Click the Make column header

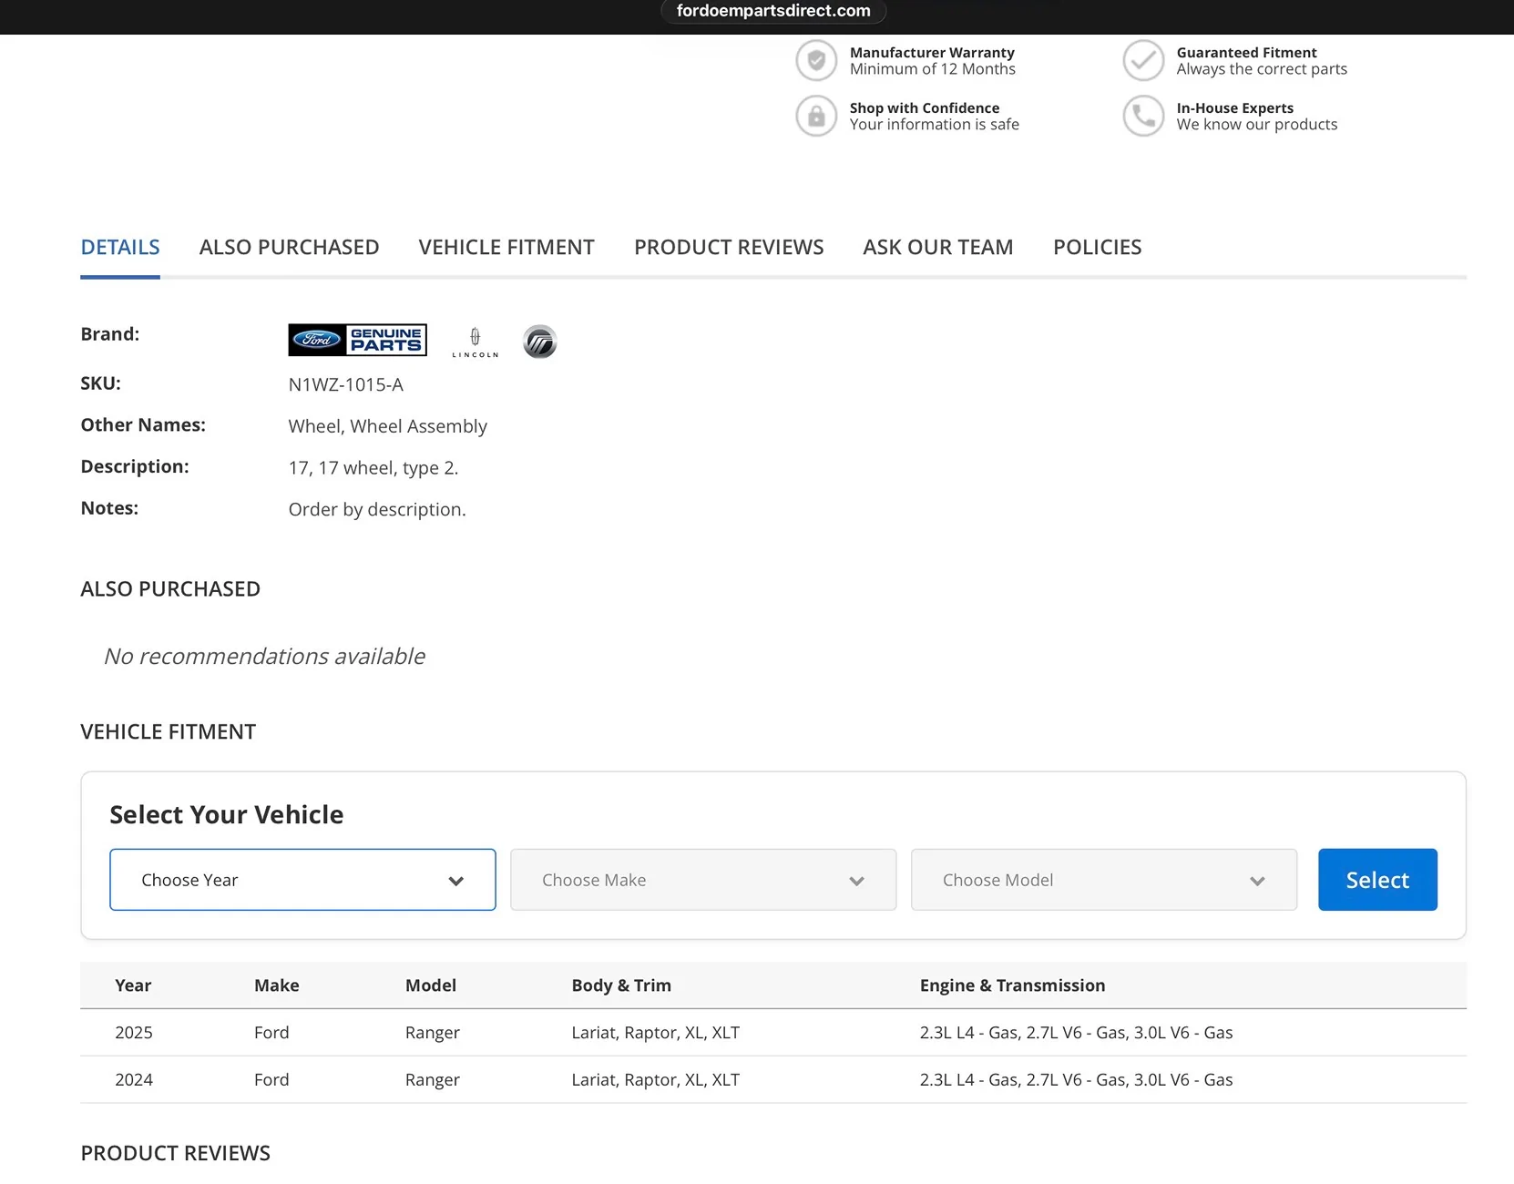277,985
